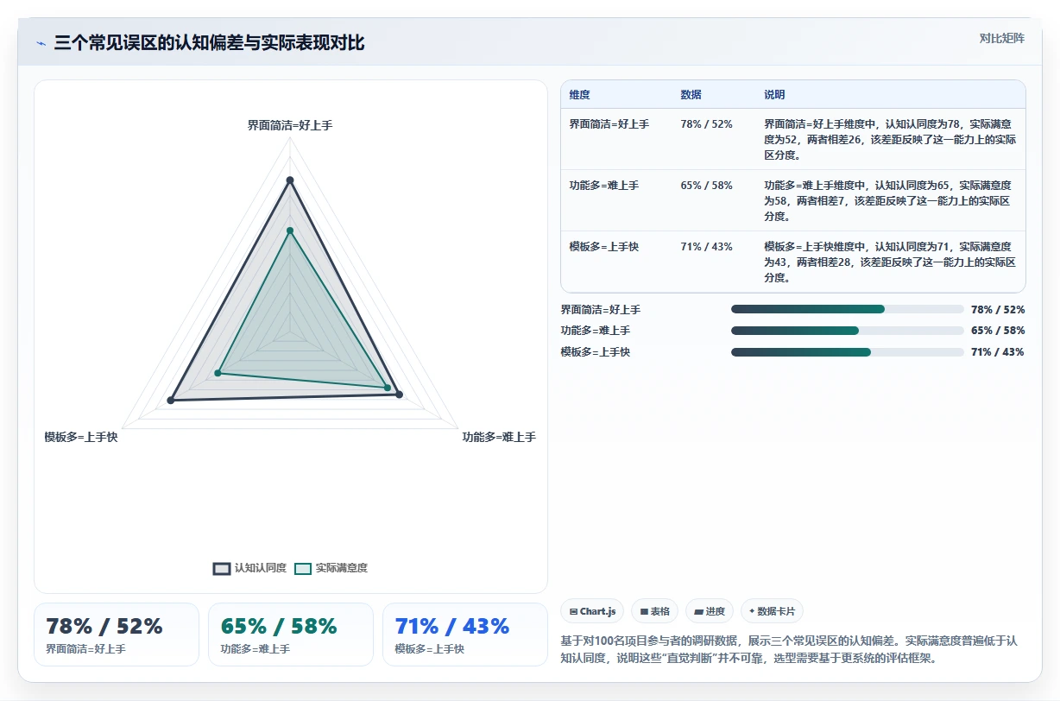Click the 进度 tag
The width and height of the screenshot is (1060, 701).
[x=710, y=611]
